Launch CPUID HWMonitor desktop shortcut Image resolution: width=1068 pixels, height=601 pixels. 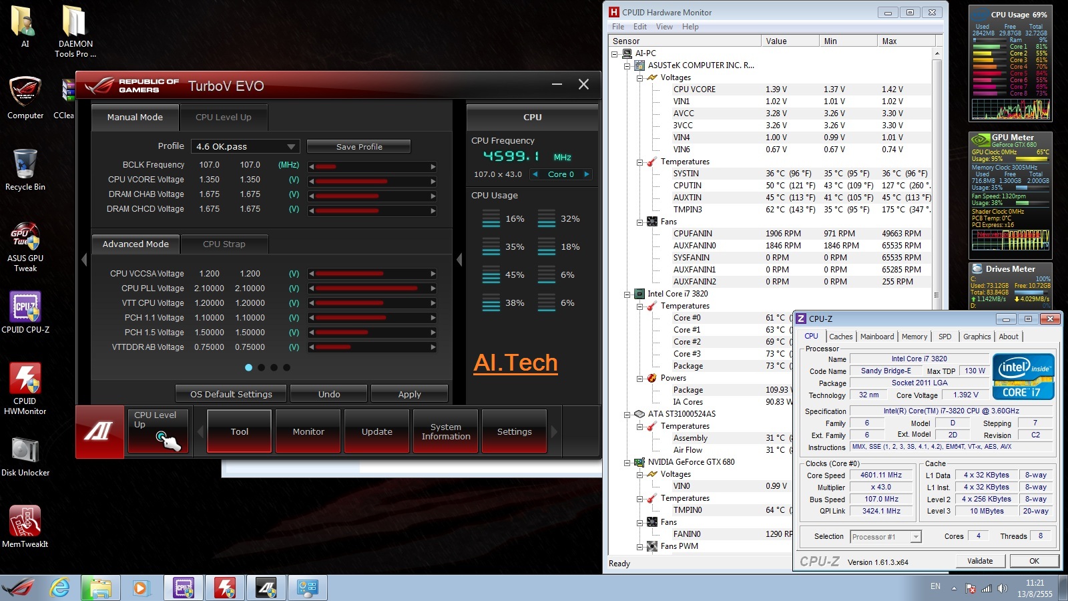[25, 389]
